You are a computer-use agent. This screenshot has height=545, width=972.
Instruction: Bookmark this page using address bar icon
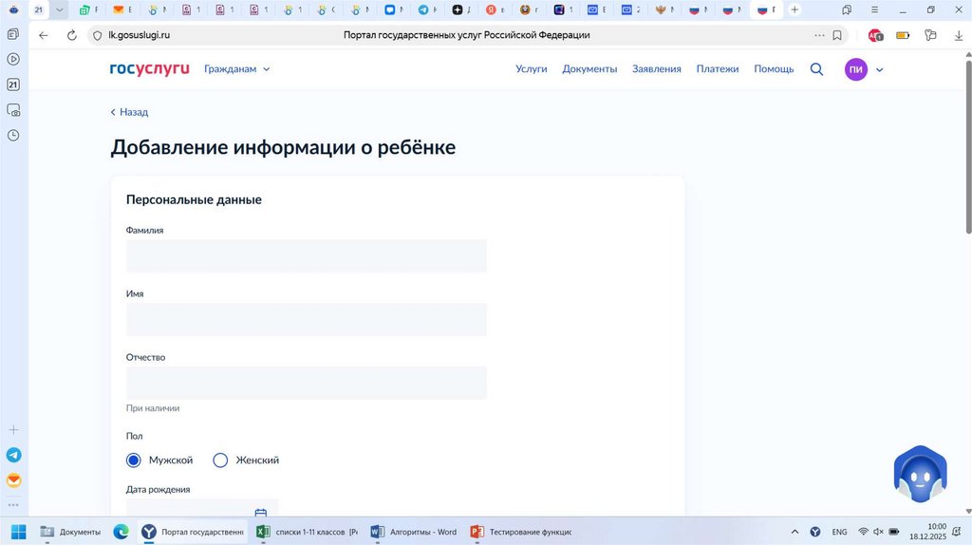click(x=837, y=35)
